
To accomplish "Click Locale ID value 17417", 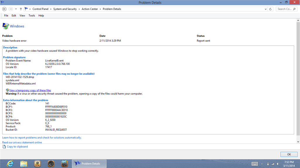I will click(49, 67).
